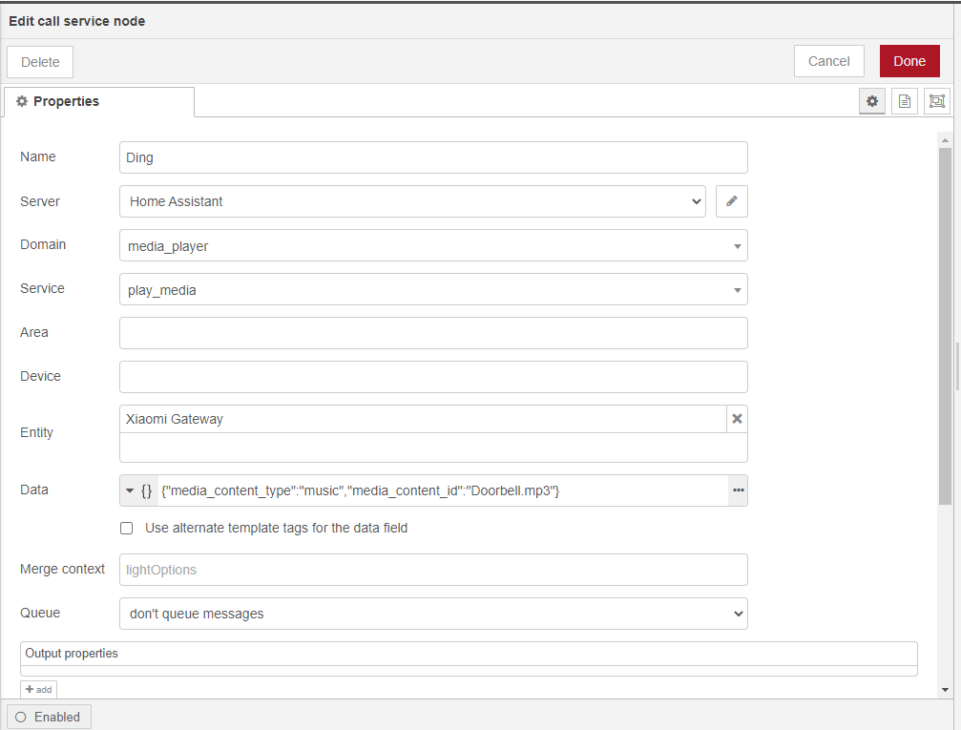The width and height of the screenshot is (961, 730).
Task: Click the empty entity input below Xiaomi Gateway
Action: pos(433,448)
